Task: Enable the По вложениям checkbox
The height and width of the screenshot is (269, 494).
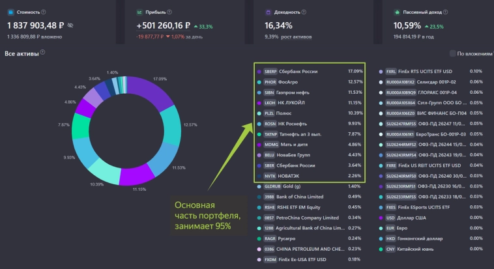Action: tap(452, 53)
